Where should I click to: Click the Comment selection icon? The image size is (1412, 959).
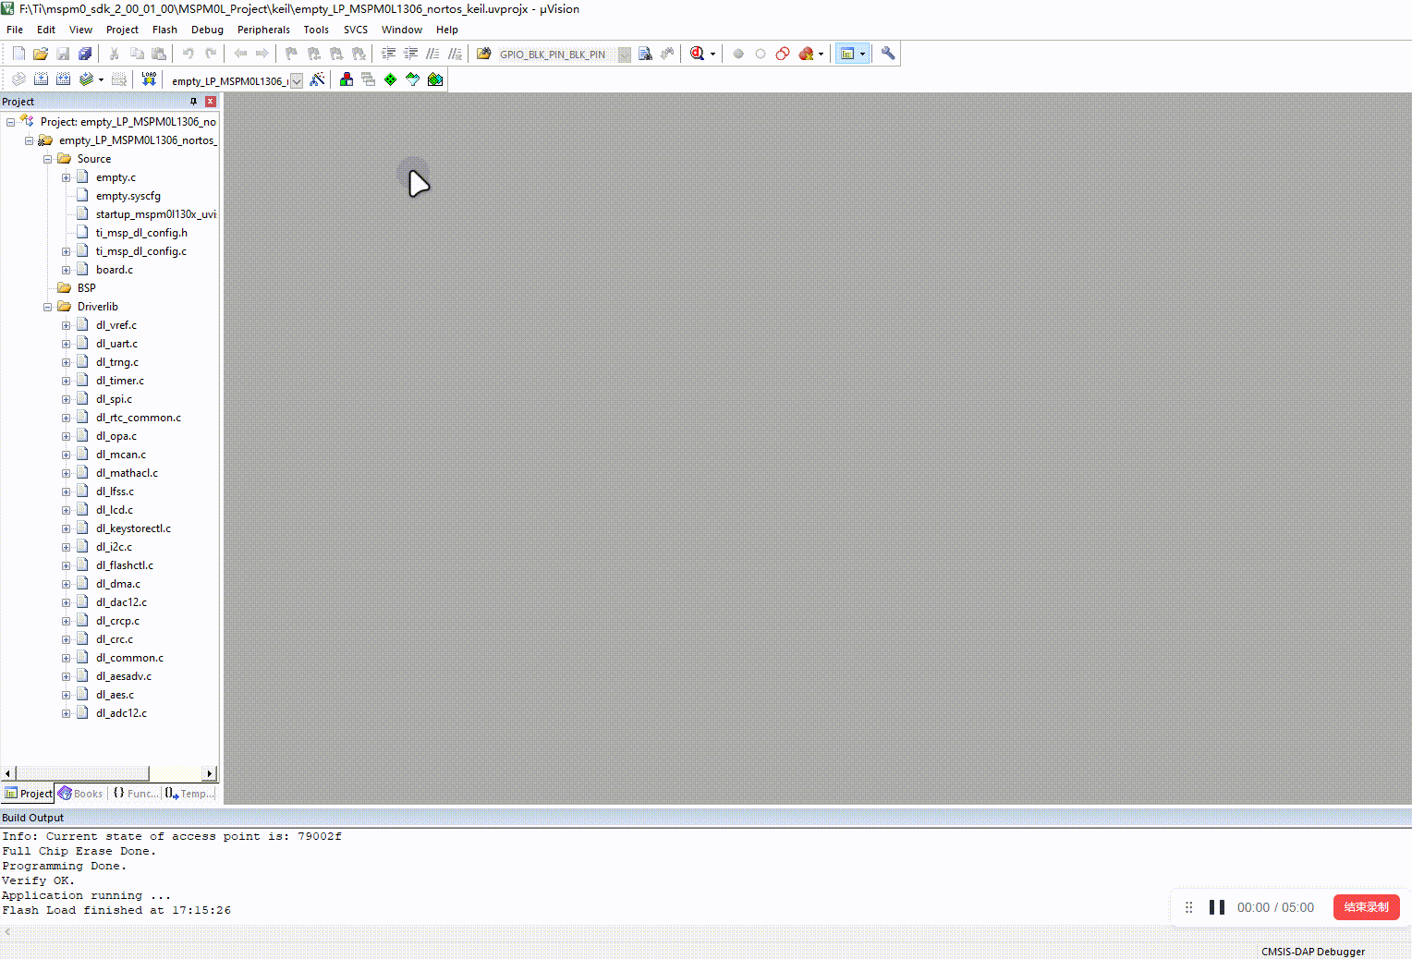tap(432, 54)
